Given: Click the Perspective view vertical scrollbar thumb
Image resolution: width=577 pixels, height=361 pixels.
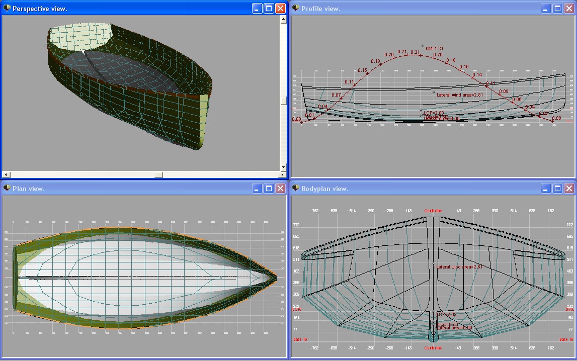Looking at the screenshot, I should click(283, 101).
